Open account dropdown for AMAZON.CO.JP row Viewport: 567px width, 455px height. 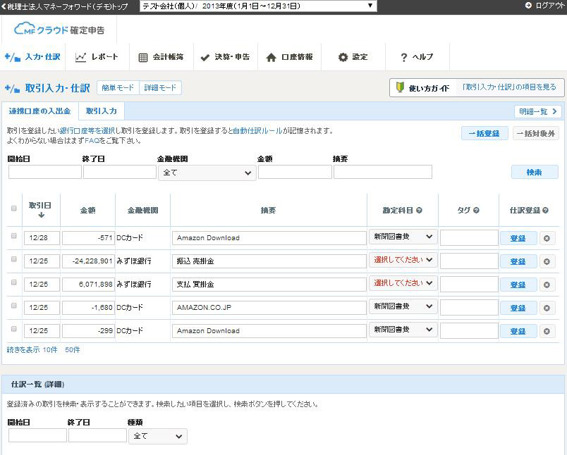403,306
